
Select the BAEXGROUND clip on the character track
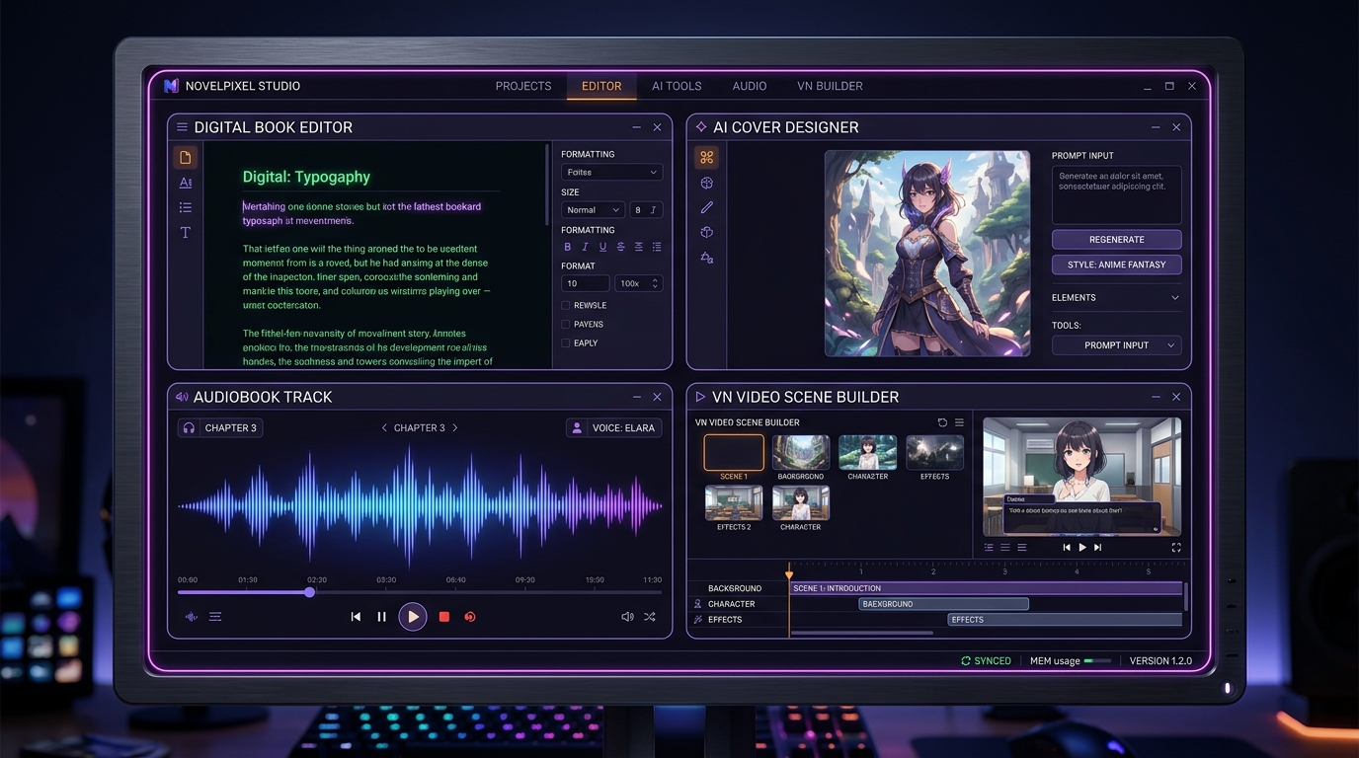(943, 604)
